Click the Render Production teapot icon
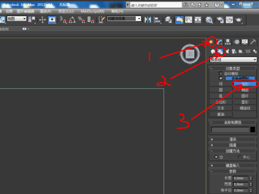 coord(239,20)
